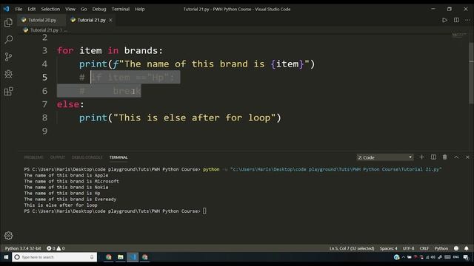Change encoding via UTF-8 status item
Screen dimensions: 474x266
pyautogui.click(x=408, y=248)
